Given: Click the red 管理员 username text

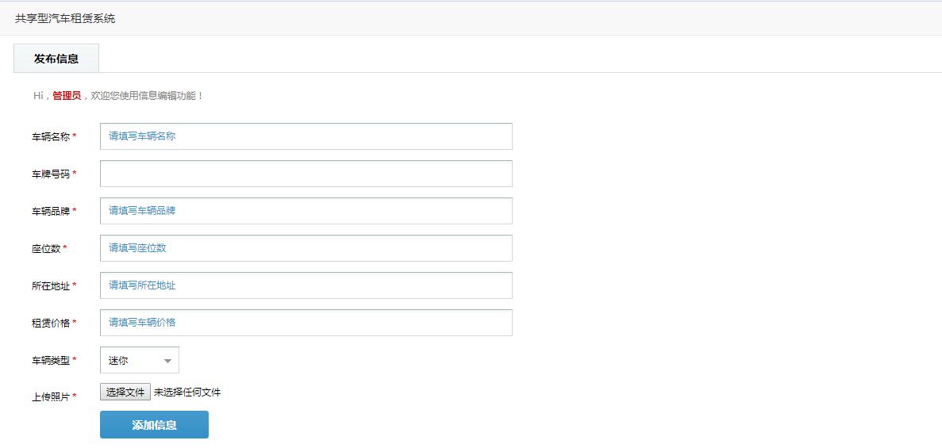Looking at the screenshot, I should pos(67,95).
